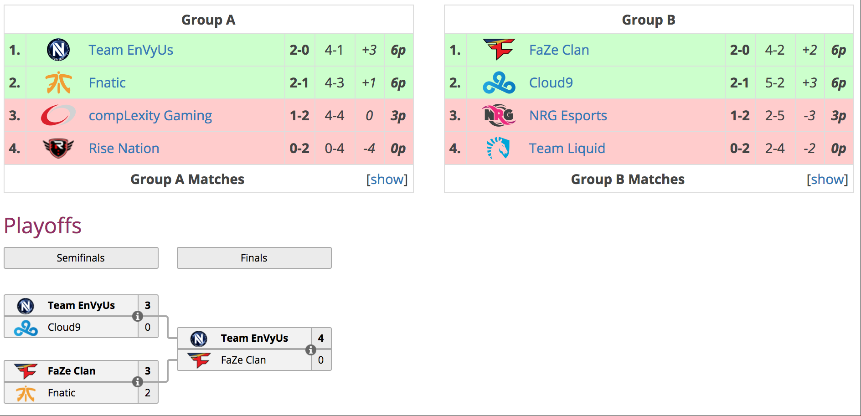Screen dimensions: 861x416
Task: Click the Team EnVyUs logo in Group A
Action: coord(58,50)
